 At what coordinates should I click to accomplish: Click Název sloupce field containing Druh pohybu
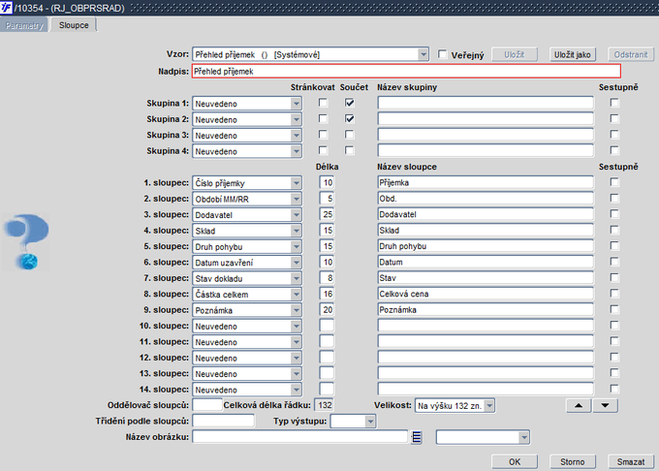pyautogui.click(x=486, y=246)
